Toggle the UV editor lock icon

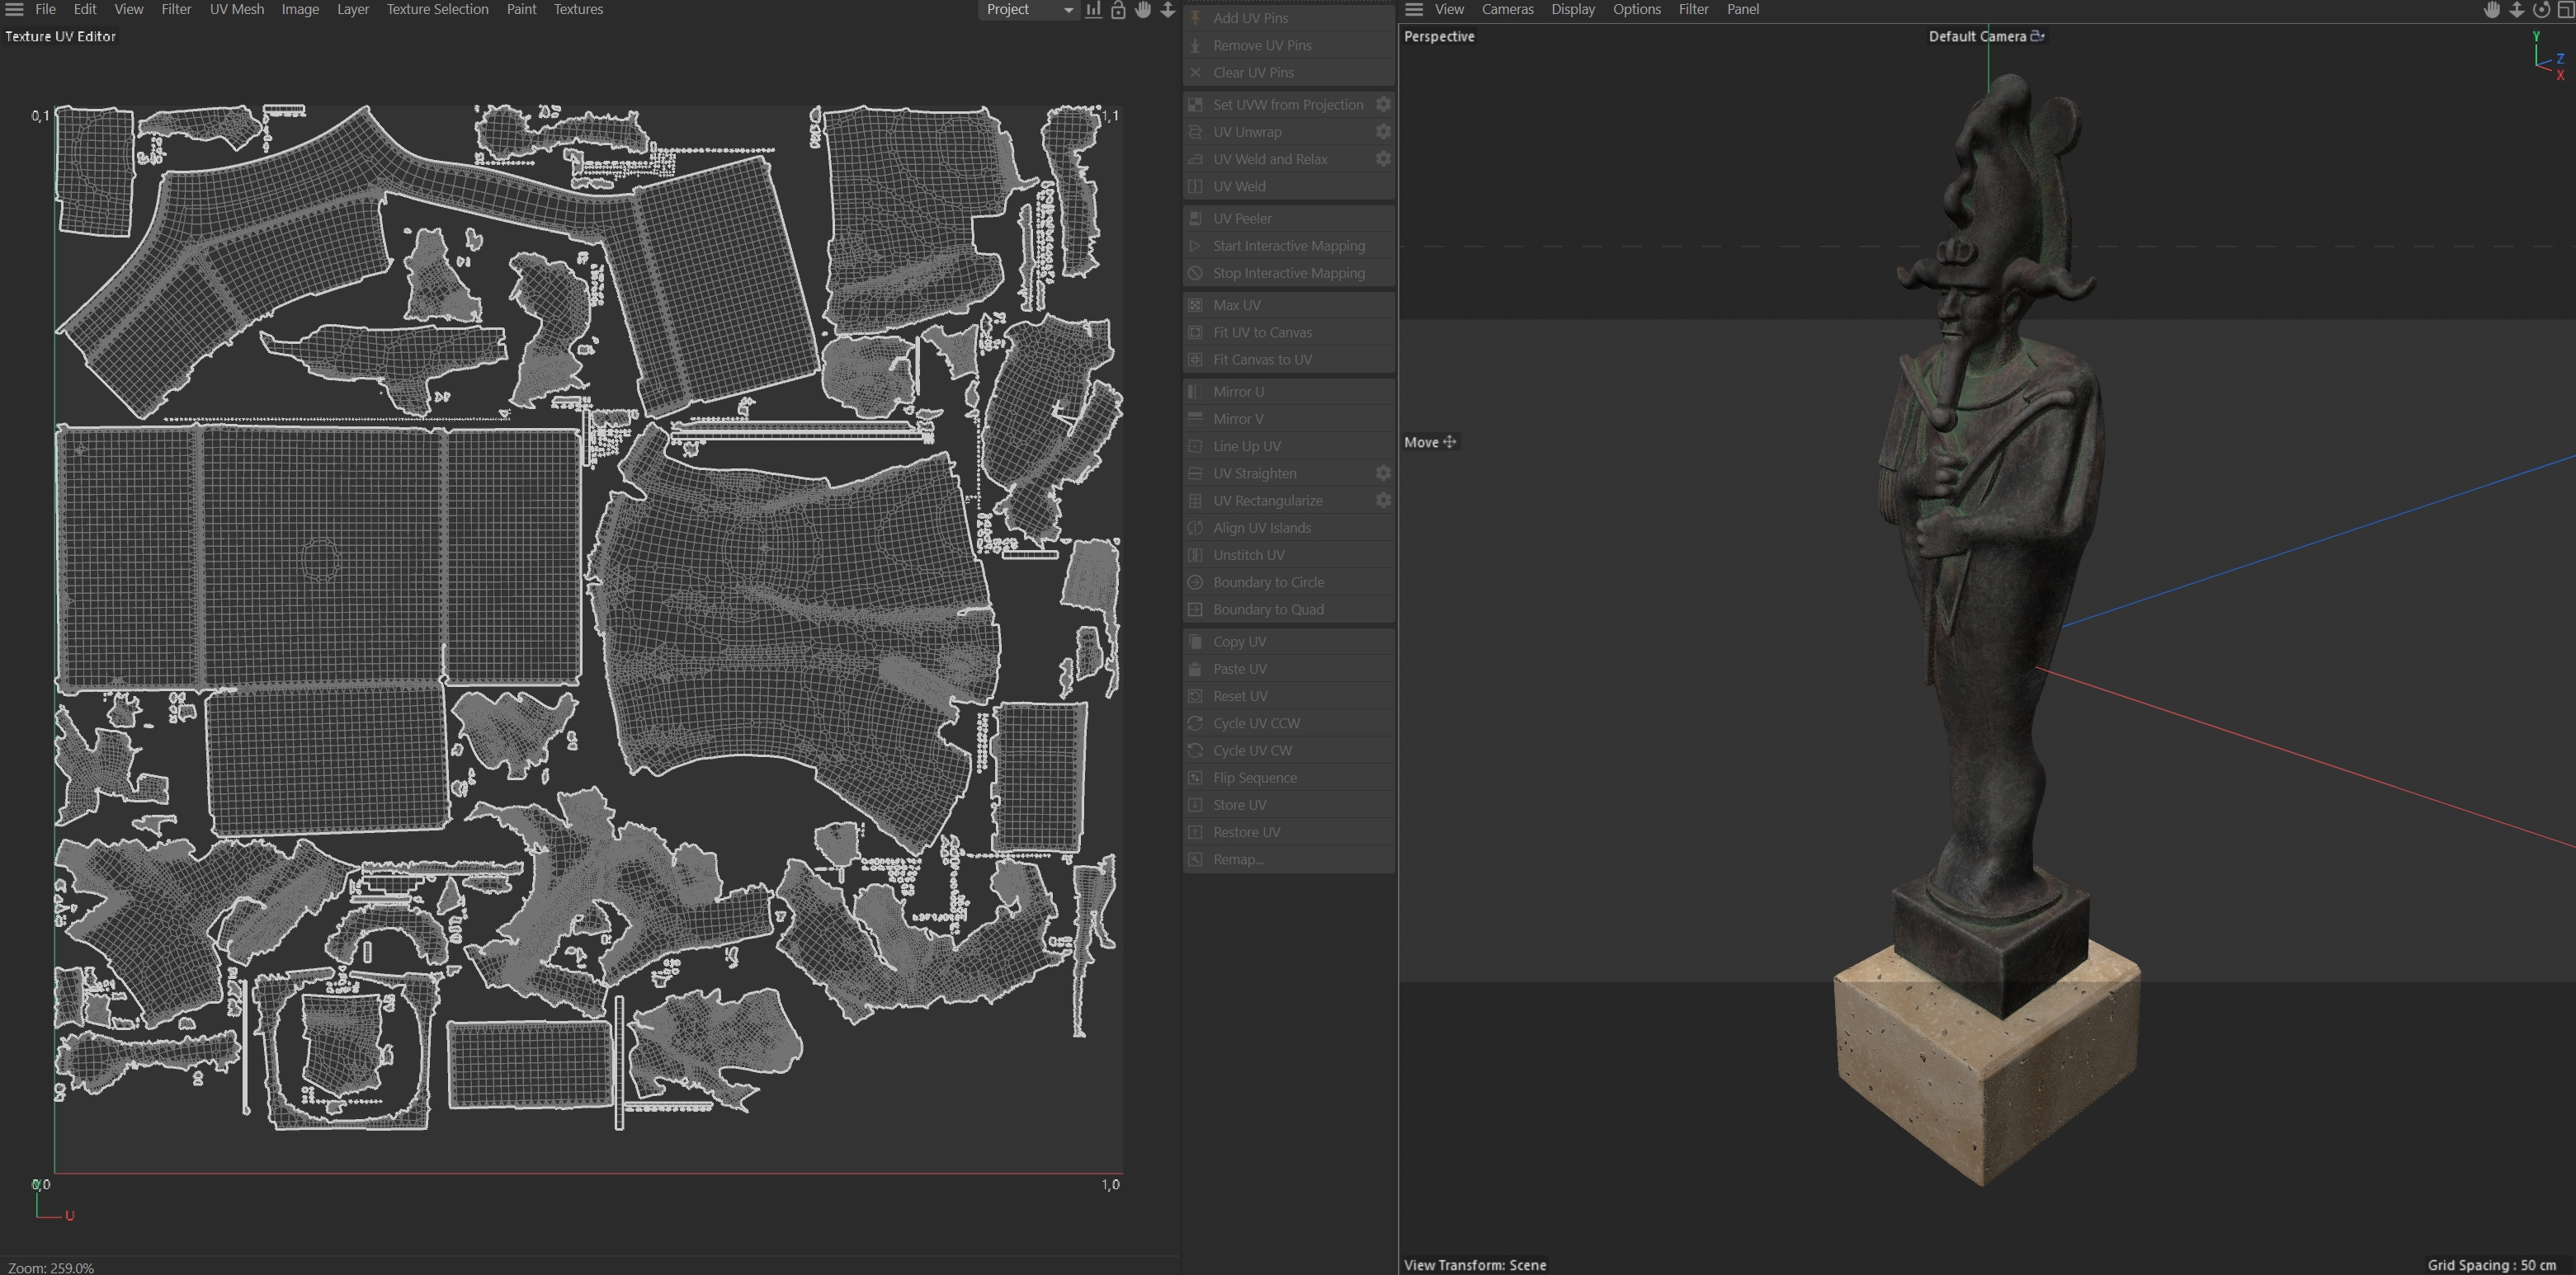[x=1118, y=10]
